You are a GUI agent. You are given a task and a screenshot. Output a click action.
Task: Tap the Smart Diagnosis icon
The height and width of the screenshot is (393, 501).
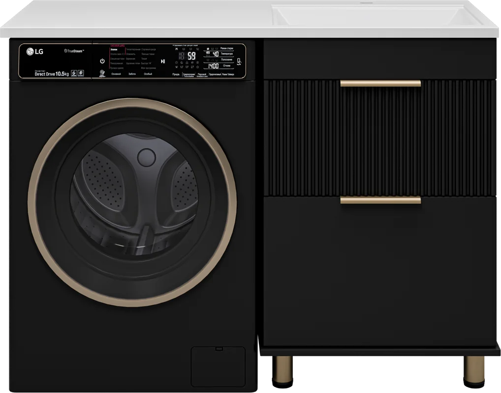click(x=102, y=74)
